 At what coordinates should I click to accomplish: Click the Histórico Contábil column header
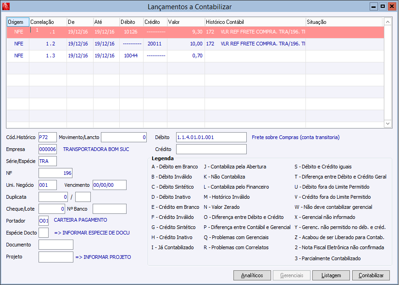255,22
